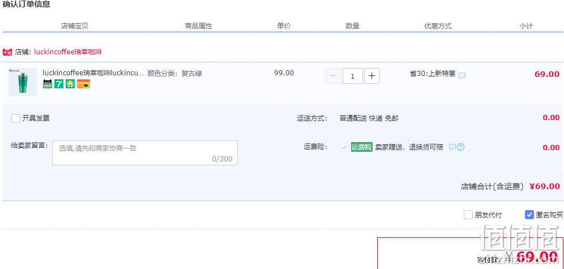Click the 省30:上新特惠 discount text
Viewport: 564px width, 269px height.
point(433,74)
